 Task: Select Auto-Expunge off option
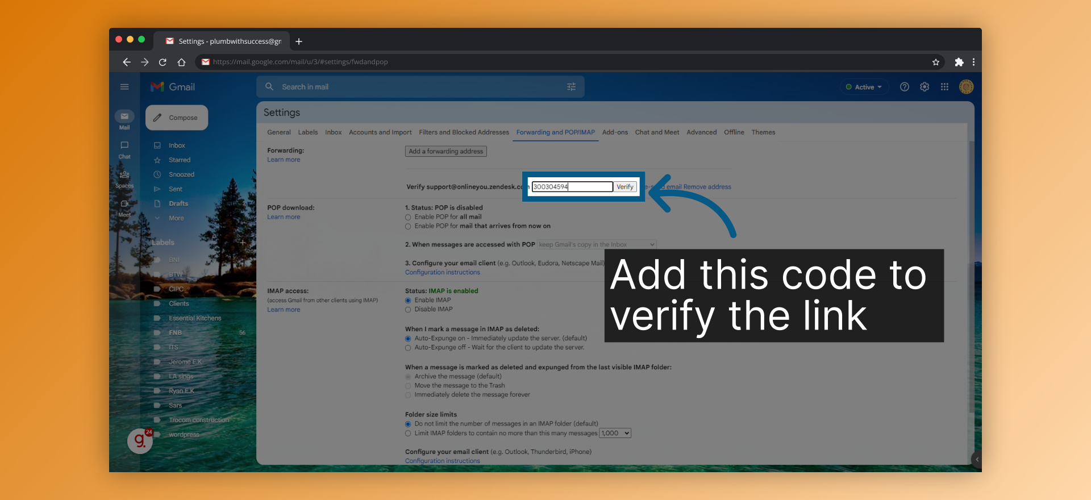[x=408, y=348]
